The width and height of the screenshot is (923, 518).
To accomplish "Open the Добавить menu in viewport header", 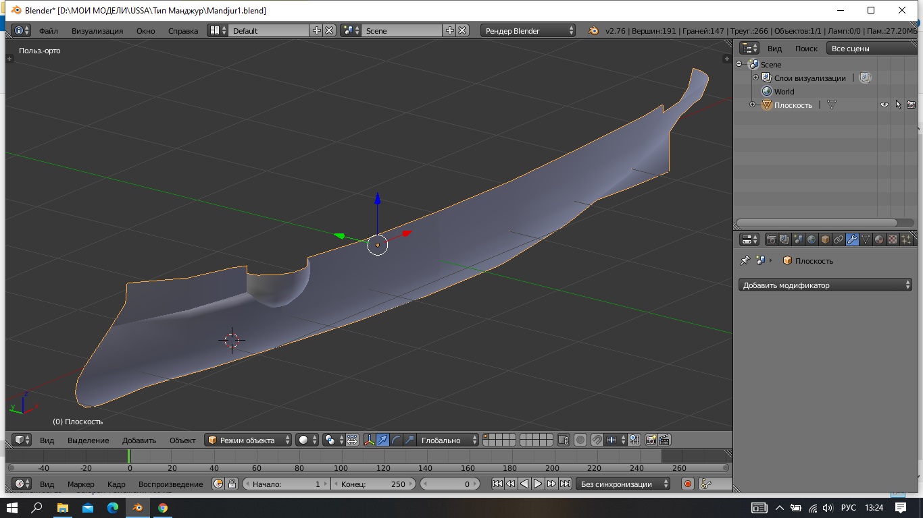I will 139,440.
